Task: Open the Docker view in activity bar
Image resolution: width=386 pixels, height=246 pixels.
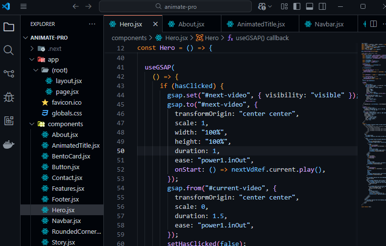Action: coord(9,144)
